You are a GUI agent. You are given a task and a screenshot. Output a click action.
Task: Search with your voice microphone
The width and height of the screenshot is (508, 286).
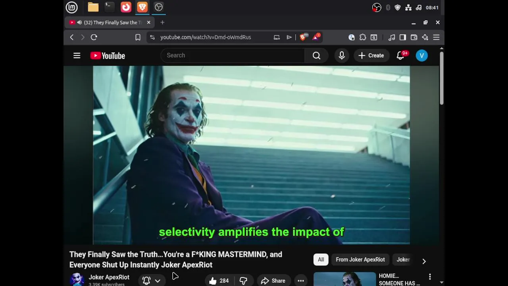(x=342, y=56)
